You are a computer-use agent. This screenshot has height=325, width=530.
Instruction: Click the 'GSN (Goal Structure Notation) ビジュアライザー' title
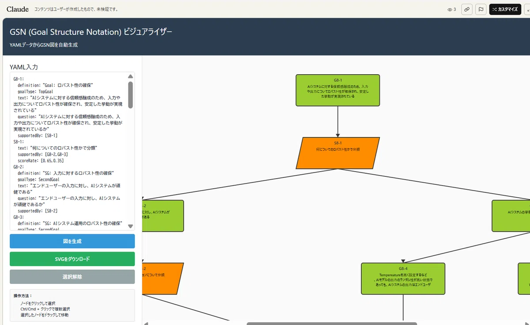click(91, 32)
